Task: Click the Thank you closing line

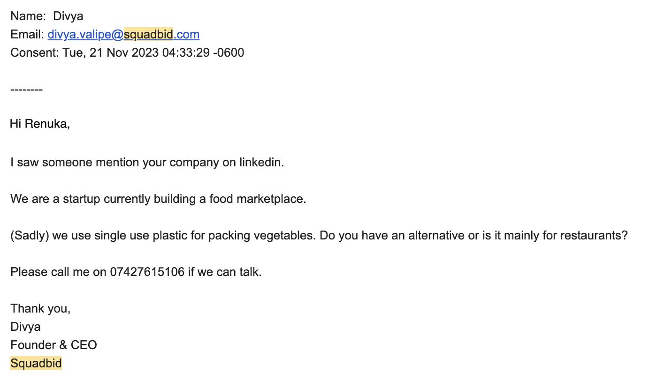Action: pyautogui.click(x=40, y=308)
